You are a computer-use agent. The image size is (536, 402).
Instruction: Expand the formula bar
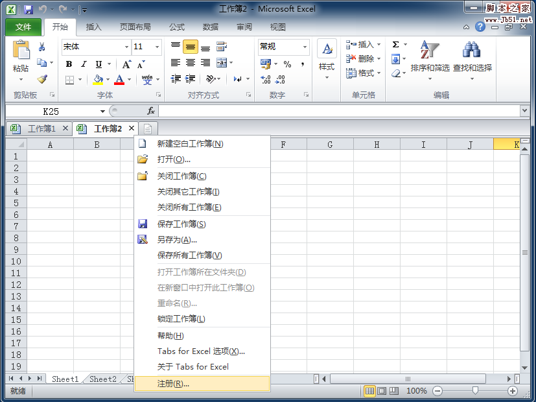tap(525, 110)
